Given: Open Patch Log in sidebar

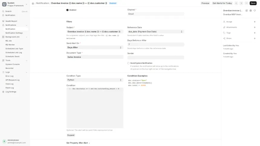Looking at the screenshot, I should [x=10, y=88].
